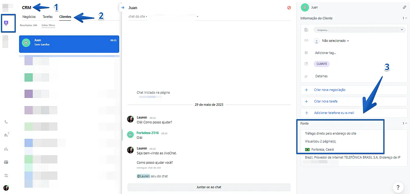Image resolution: width=410 pixels, height=194 pixels.
Task: Open the CRM section icon in sidebar
Action: pyautogui.click(x=6, y=23)
